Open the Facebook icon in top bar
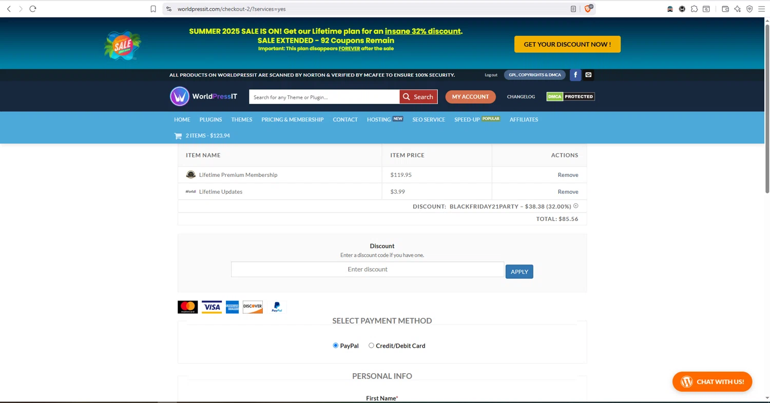Viewport: 770px width, 403px height. [x=575, y=75]
